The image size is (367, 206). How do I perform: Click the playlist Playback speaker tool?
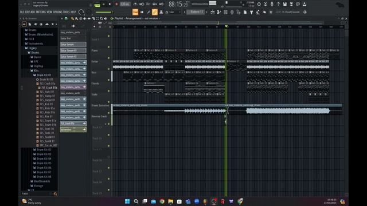pos(106,18)
